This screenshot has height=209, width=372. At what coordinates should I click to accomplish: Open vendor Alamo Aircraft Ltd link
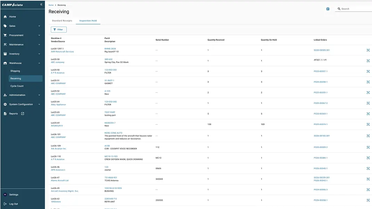pyautogui.click(x=59, y=181)
